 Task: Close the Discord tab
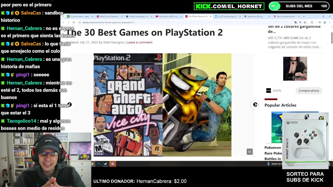[122, 16]
